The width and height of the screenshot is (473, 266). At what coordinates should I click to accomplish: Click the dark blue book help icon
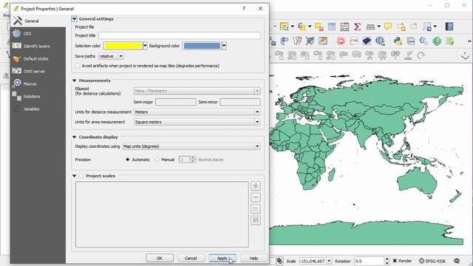449,27
